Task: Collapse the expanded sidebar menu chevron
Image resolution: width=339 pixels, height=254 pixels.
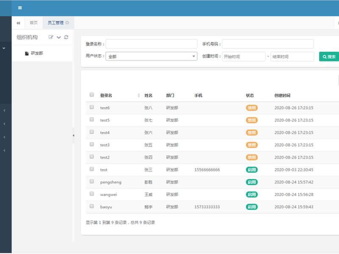Action: (x=4, y=48)
